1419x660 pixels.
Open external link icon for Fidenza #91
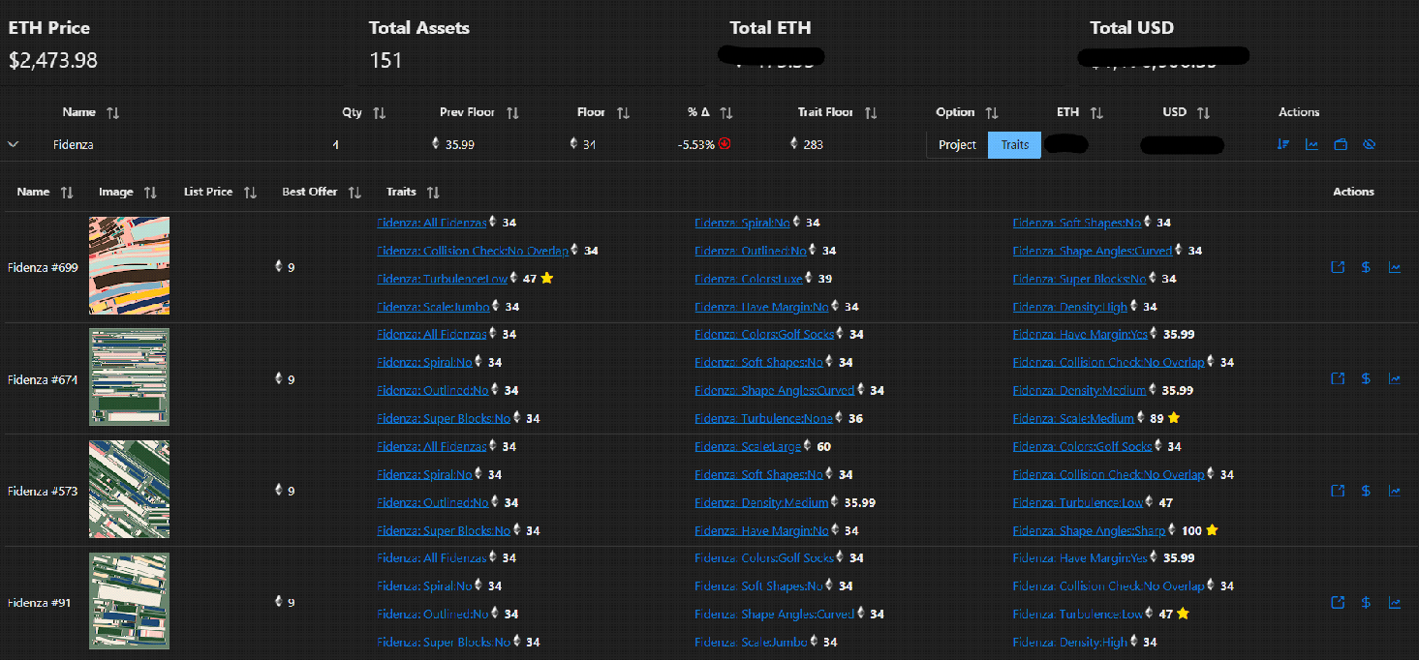[x=1338, y=602]
